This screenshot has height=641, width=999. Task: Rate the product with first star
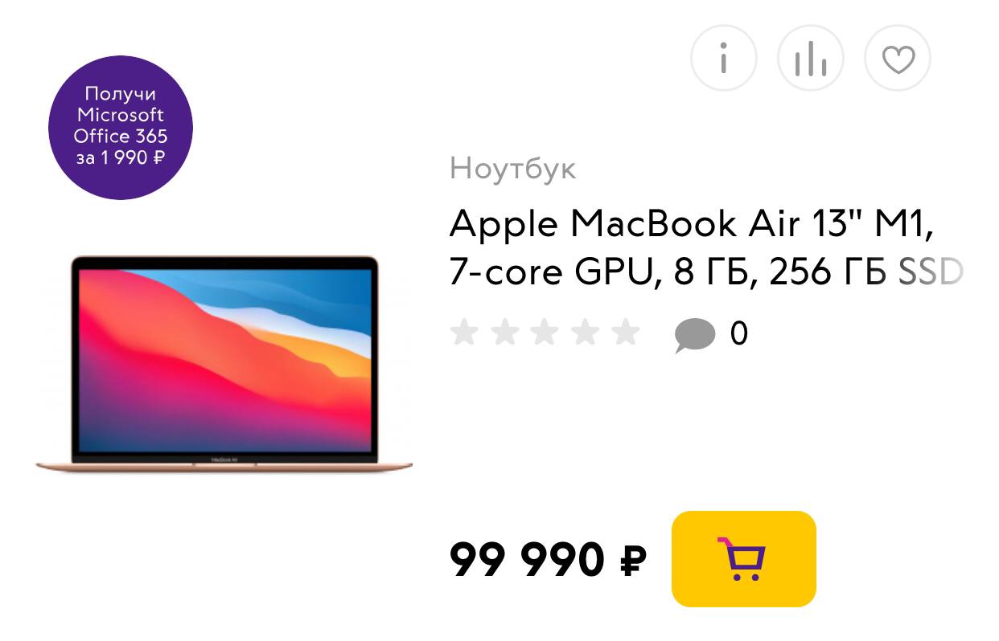[x=464, y=333]
